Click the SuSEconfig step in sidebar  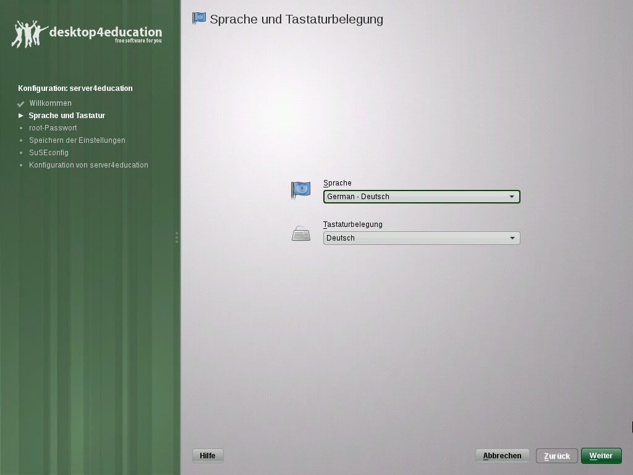point(49,153)
